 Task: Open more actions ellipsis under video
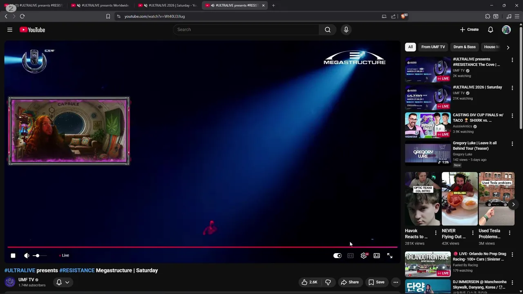[396, 282]
